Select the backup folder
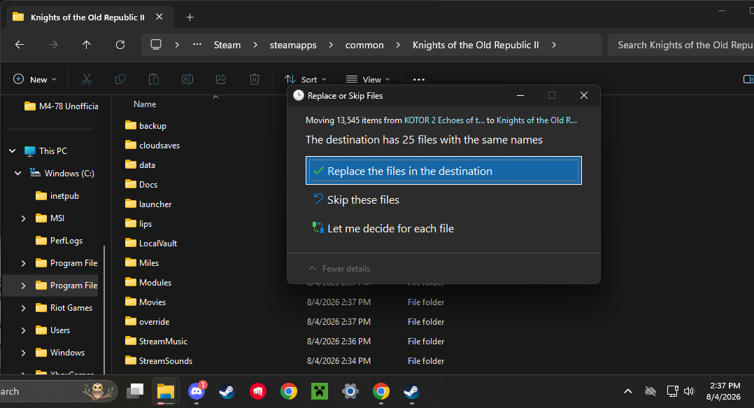Image resolution: width=754 pixels, height=408 pixels. 145,125
